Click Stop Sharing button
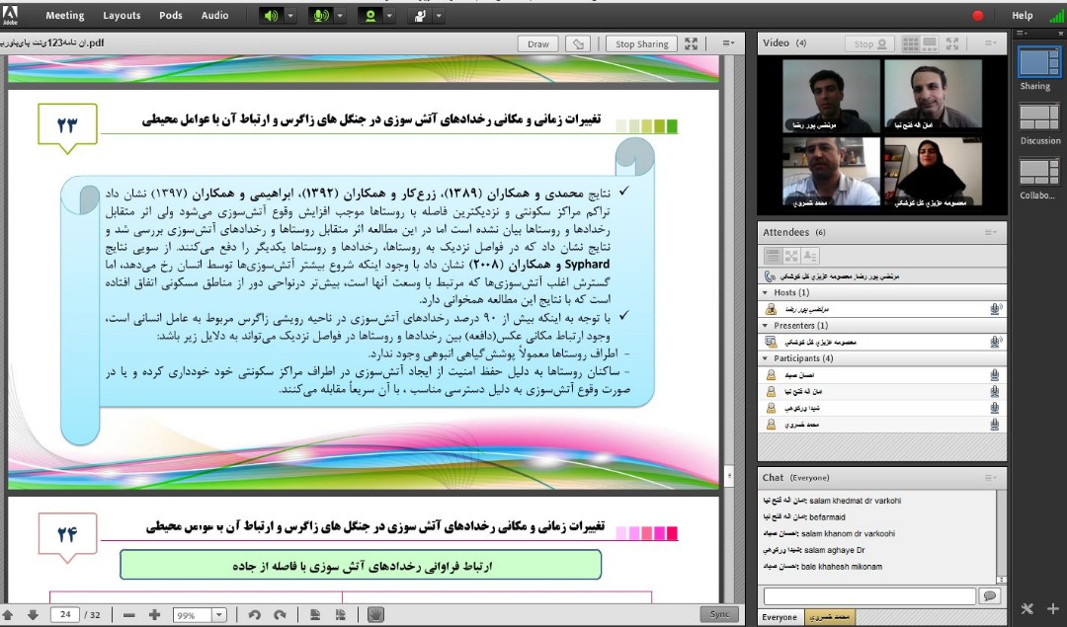This screenshot has height=627, width=1067. pyautogui.click(x=642, y=43)
